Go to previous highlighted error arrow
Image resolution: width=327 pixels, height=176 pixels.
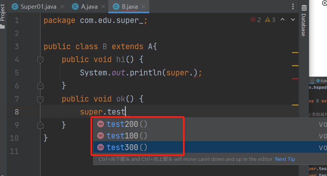(x=283, y=20)
